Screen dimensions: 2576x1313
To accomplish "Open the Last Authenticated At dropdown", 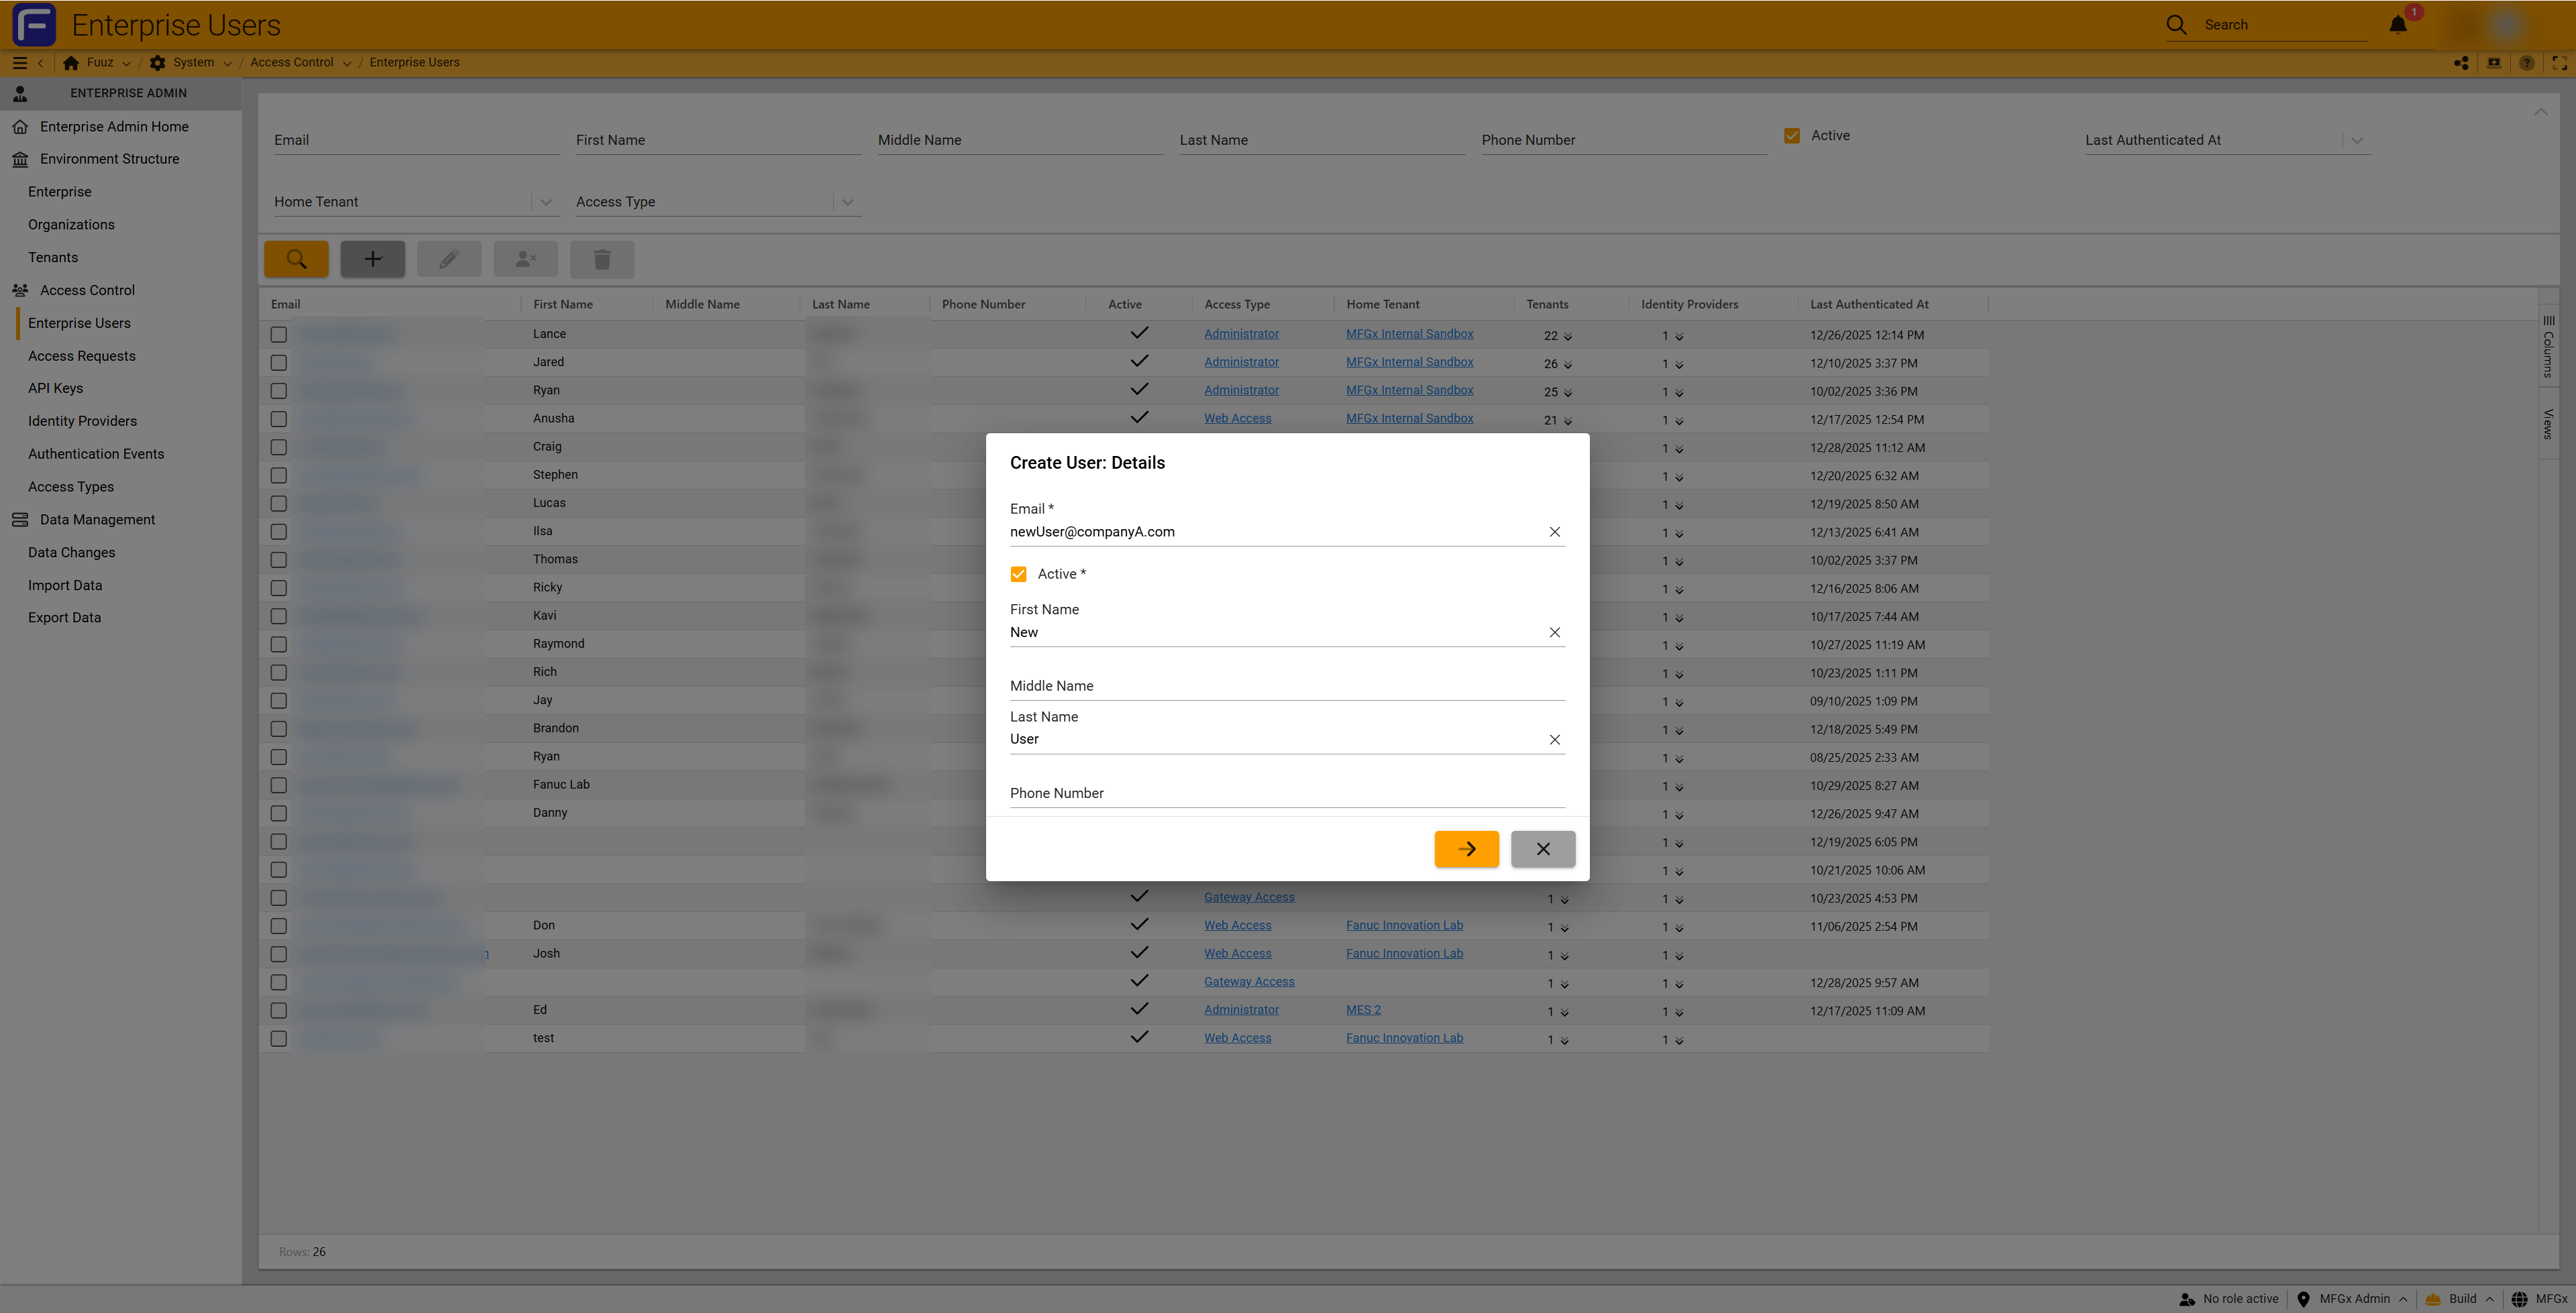I will coord(2357,140).
